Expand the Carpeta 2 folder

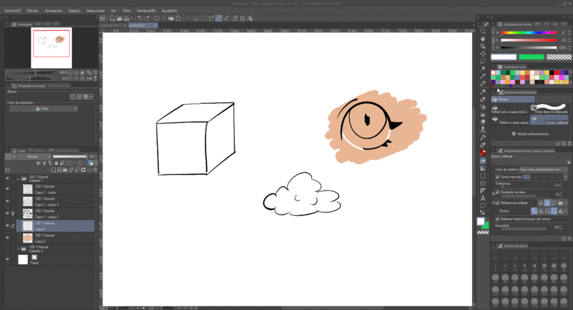click(19, 249)
